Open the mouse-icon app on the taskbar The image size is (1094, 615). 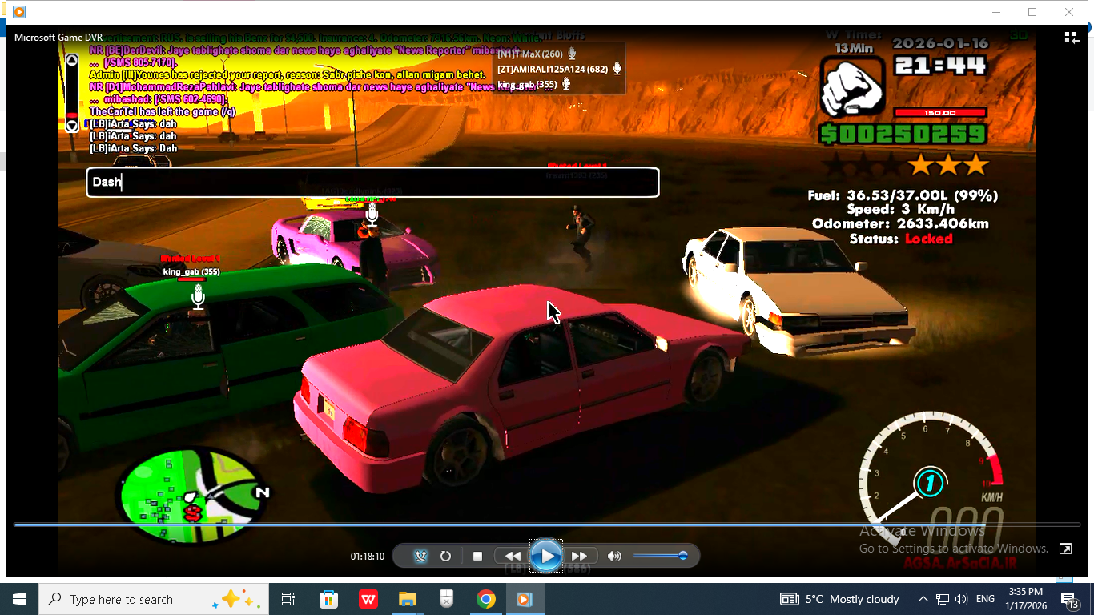click(x=446, y=599)
